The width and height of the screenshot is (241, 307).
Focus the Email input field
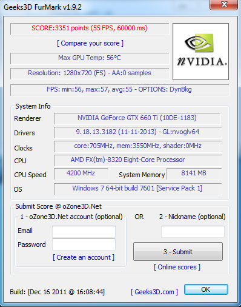coord(84,232)
